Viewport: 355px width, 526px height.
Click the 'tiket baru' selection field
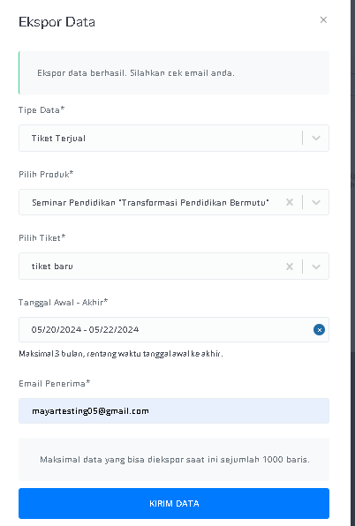tap(174, 267)
